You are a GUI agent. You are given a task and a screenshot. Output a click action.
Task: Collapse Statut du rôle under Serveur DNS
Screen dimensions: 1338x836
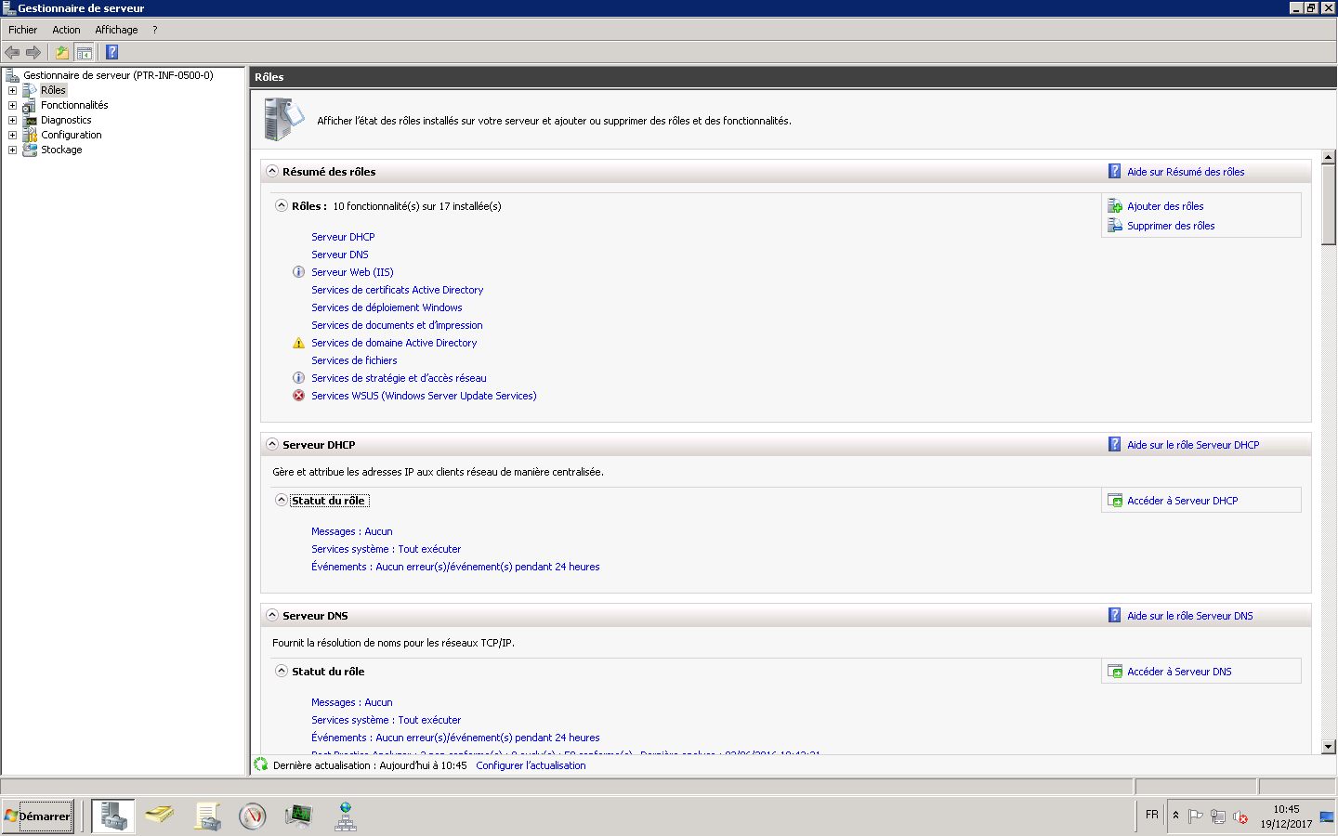282,671
